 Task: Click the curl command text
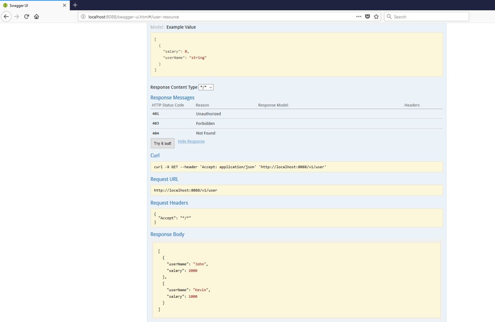click(x=240, y=167)
